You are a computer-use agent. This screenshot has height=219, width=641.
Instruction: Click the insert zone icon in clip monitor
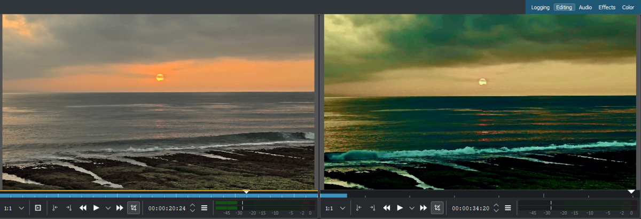click(x=38, y=208)
